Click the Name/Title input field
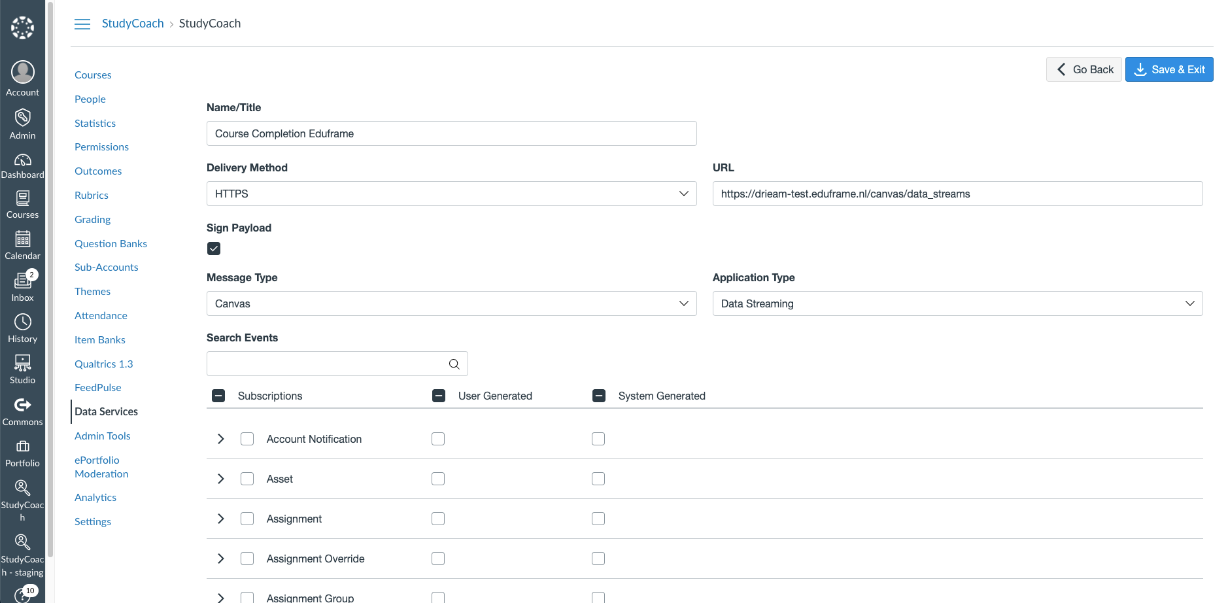 [x=451, y=133]
